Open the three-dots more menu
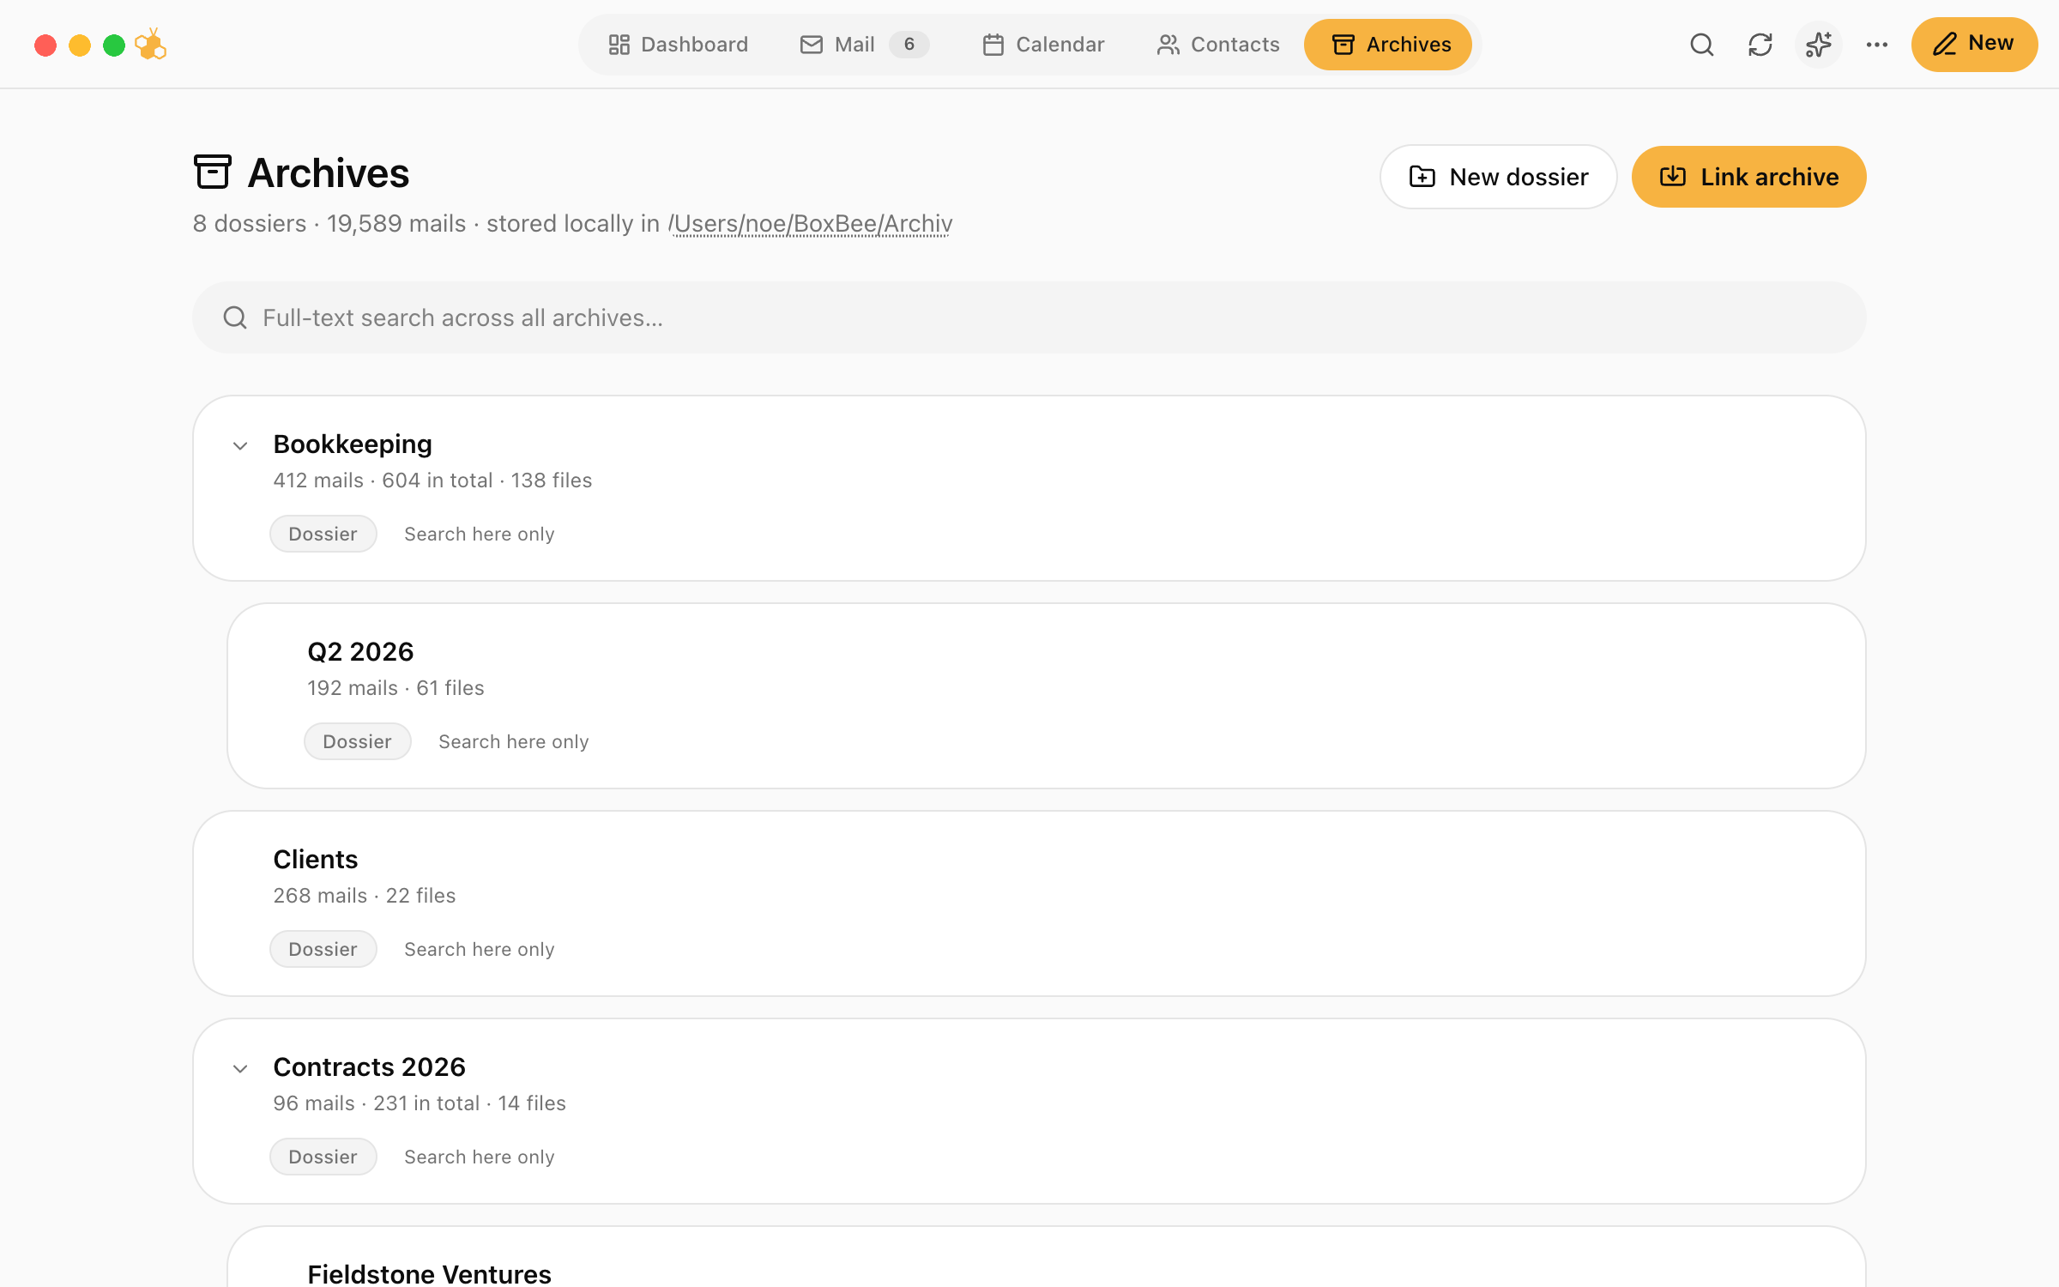 tap(1877, 45)
